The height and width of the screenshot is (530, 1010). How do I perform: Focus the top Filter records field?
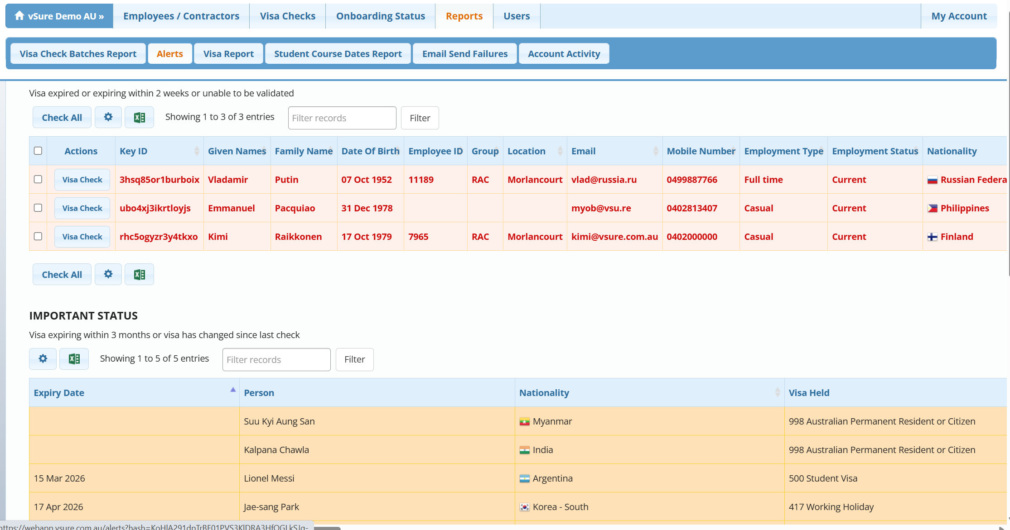pos(342,118)
